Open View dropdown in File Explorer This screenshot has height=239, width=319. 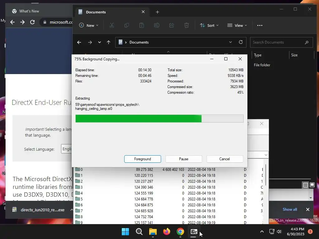coord(237,26)
